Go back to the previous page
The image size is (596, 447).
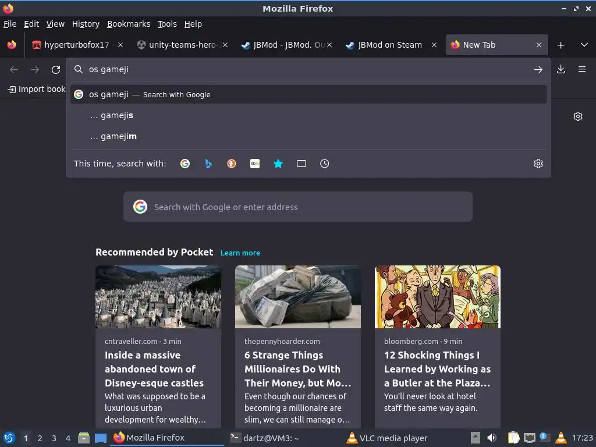click(14, 70)
